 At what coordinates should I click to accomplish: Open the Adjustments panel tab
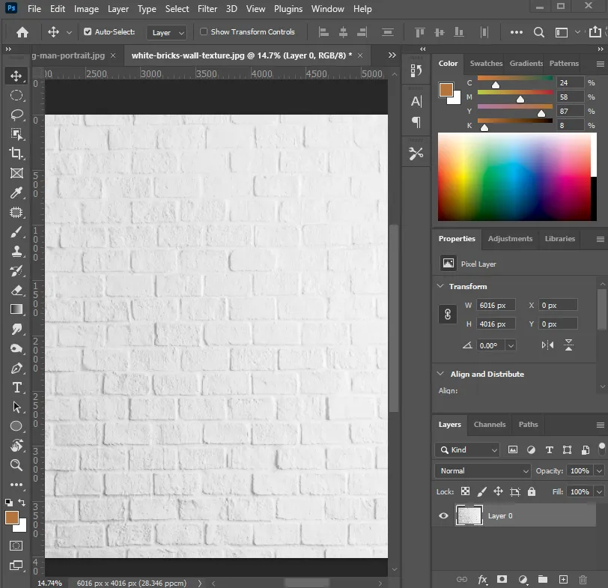(x=510, y=239)
